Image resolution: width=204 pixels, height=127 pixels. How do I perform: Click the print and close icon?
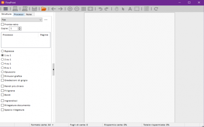point(25,9)
